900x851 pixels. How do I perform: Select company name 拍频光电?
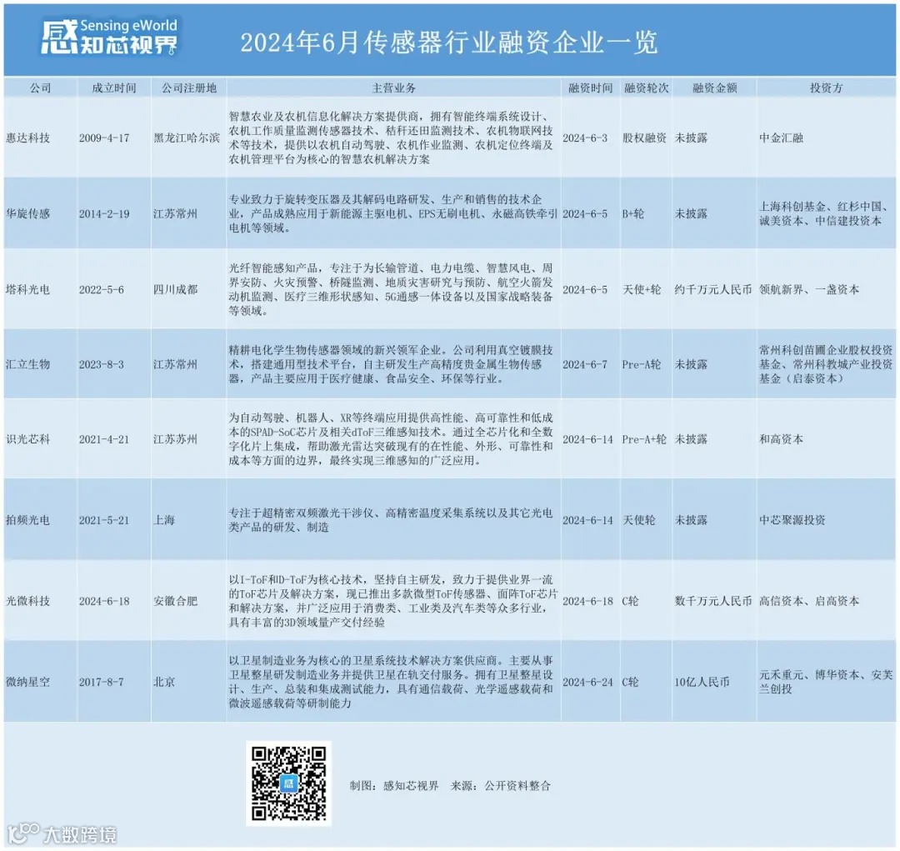[x=28, y=520]
